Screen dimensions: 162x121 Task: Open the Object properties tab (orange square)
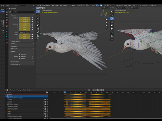tap(7, 26)
